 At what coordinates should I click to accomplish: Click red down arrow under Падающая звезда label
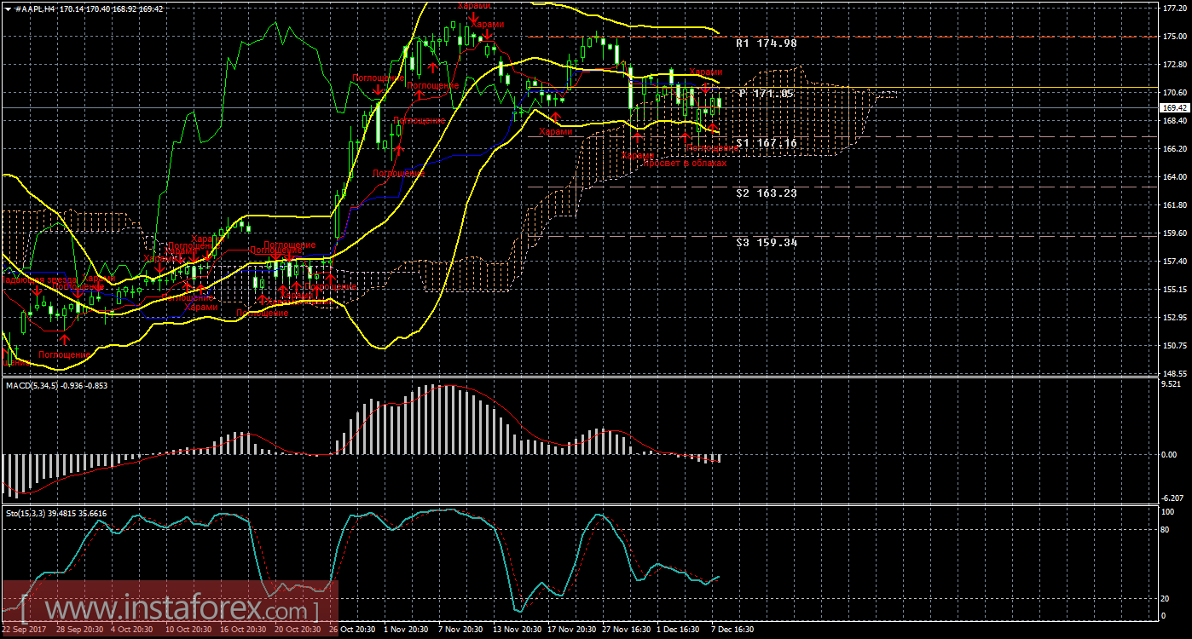point(38,292)
